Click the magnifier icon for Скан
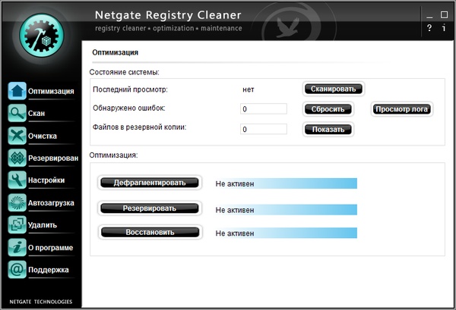The height and width of the screenshot is (310, 456). [17, 114]
